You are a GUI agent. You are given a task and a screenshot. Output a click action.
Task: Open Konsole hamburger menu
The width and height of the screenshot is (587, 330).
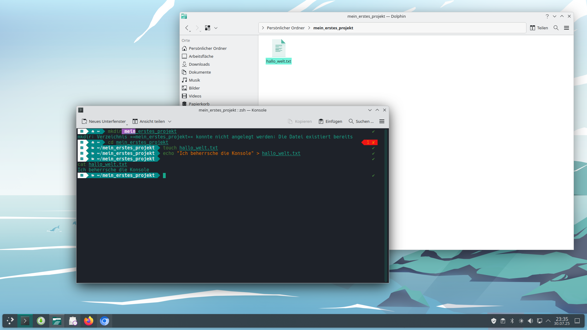[382, 121]
